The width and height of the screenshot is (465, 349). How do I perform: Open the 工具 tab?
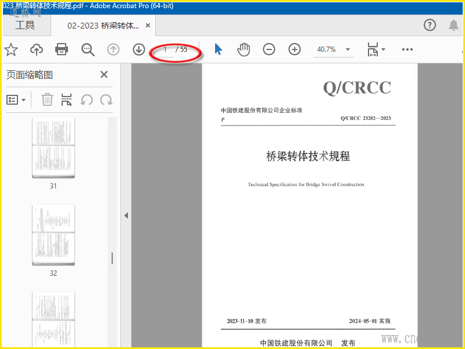[x=25, y=25]
